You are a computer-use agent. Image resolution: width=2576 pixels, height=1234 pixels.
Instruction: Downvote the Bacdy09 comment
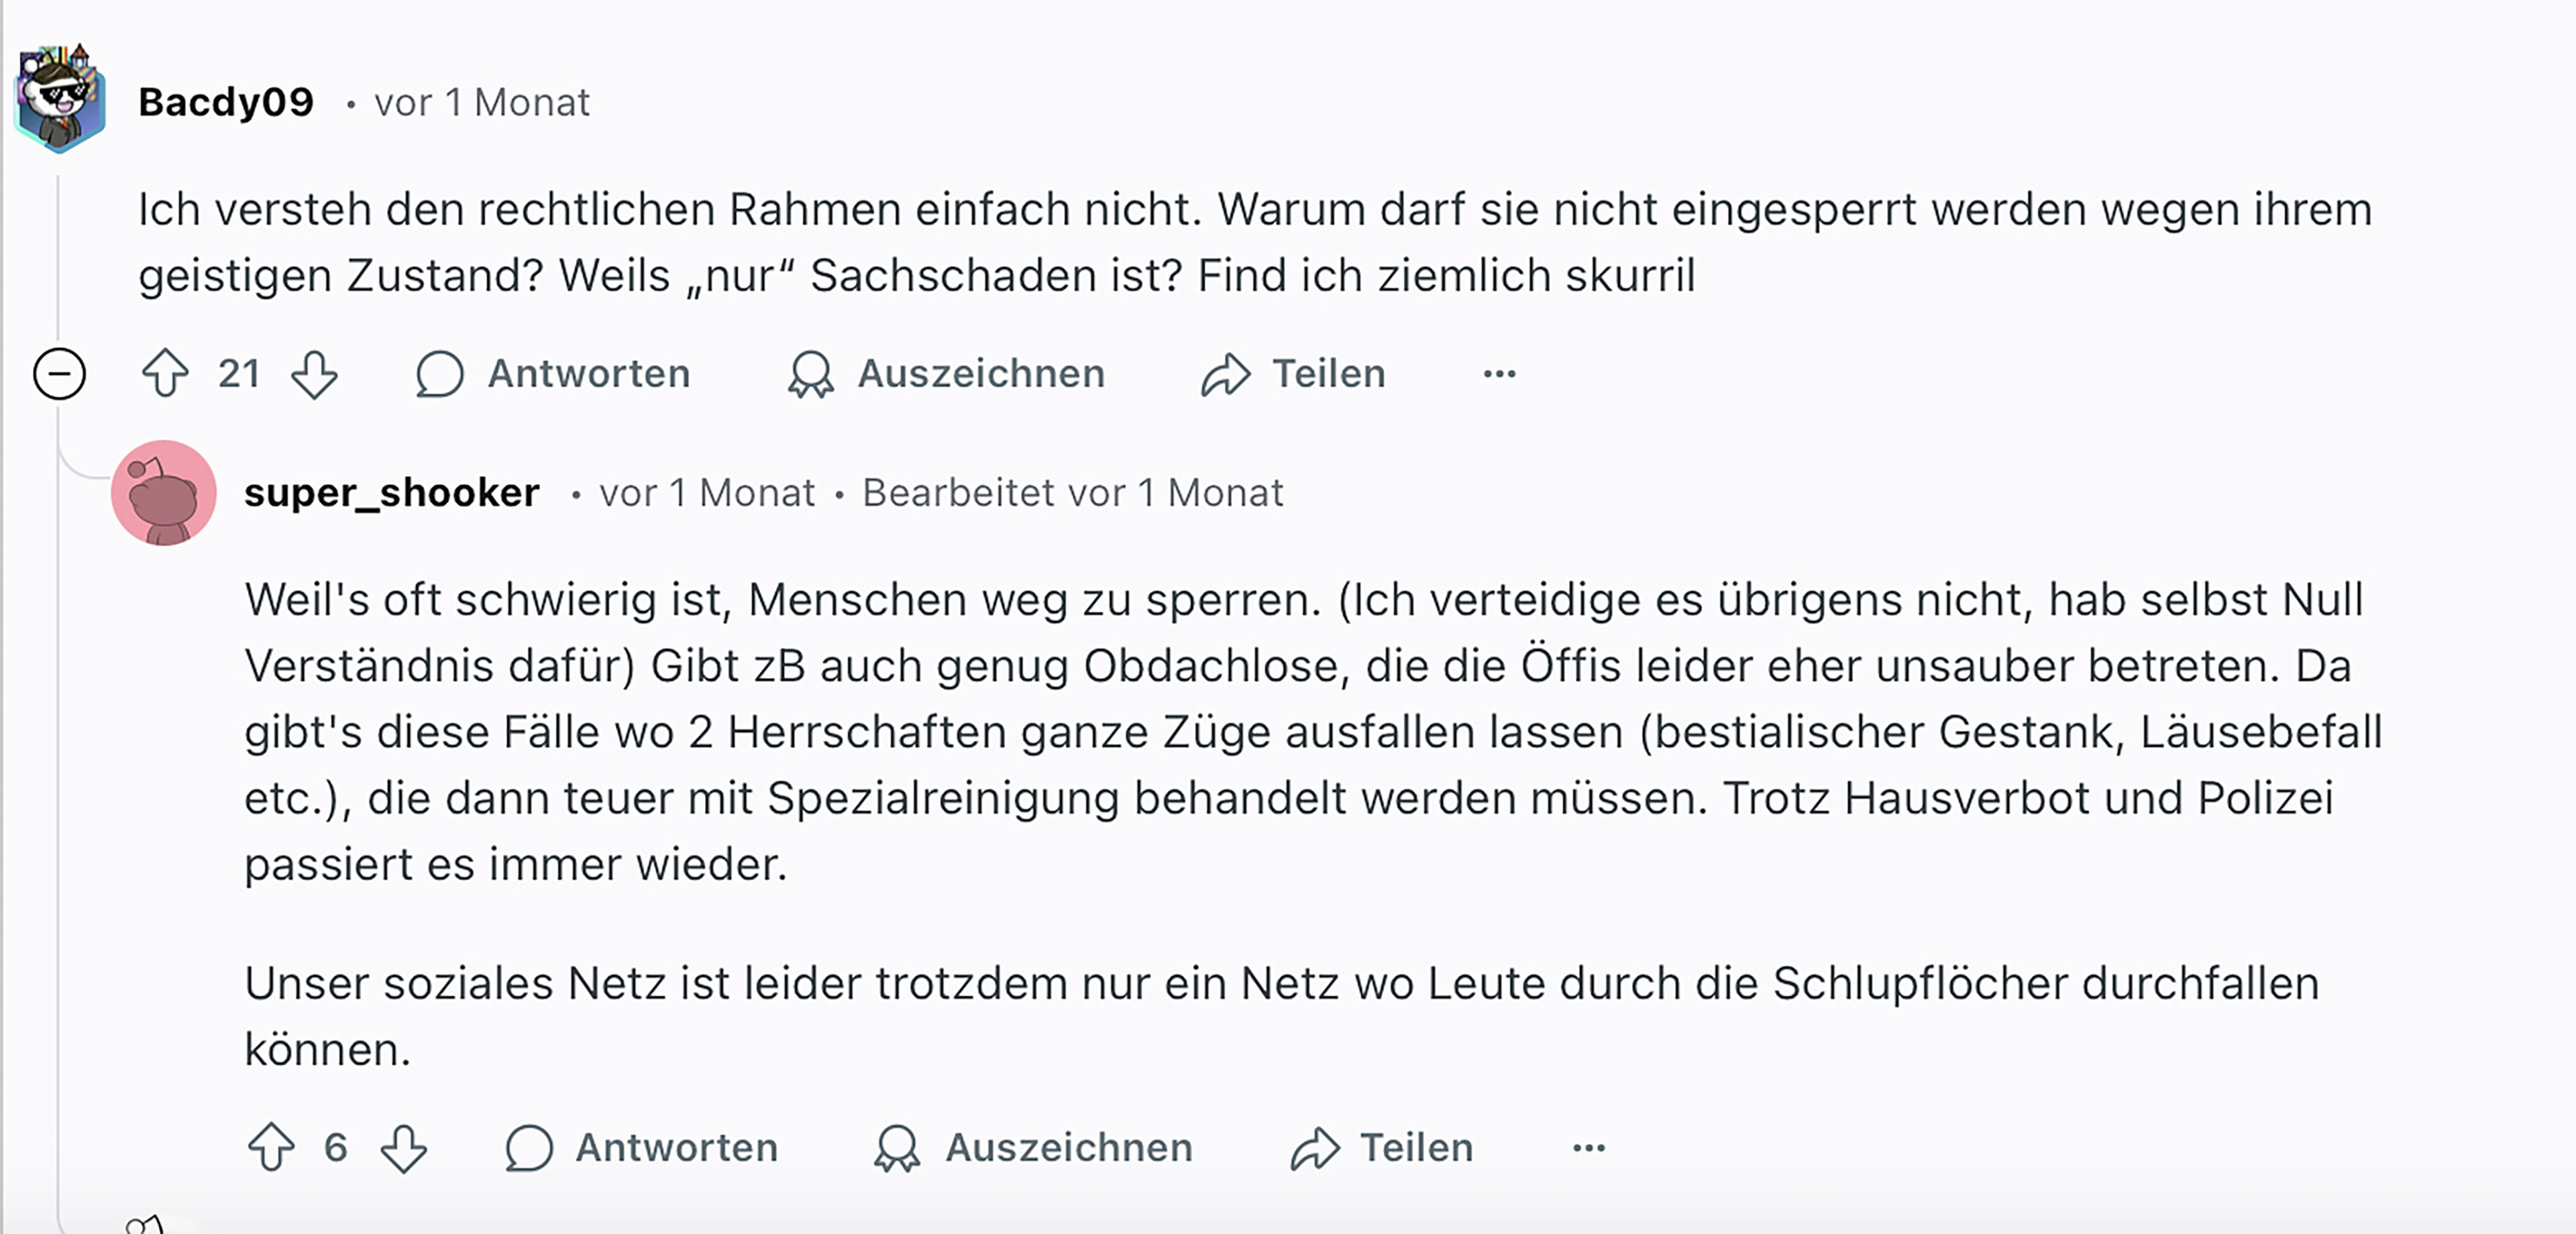[x=314, y=374]
